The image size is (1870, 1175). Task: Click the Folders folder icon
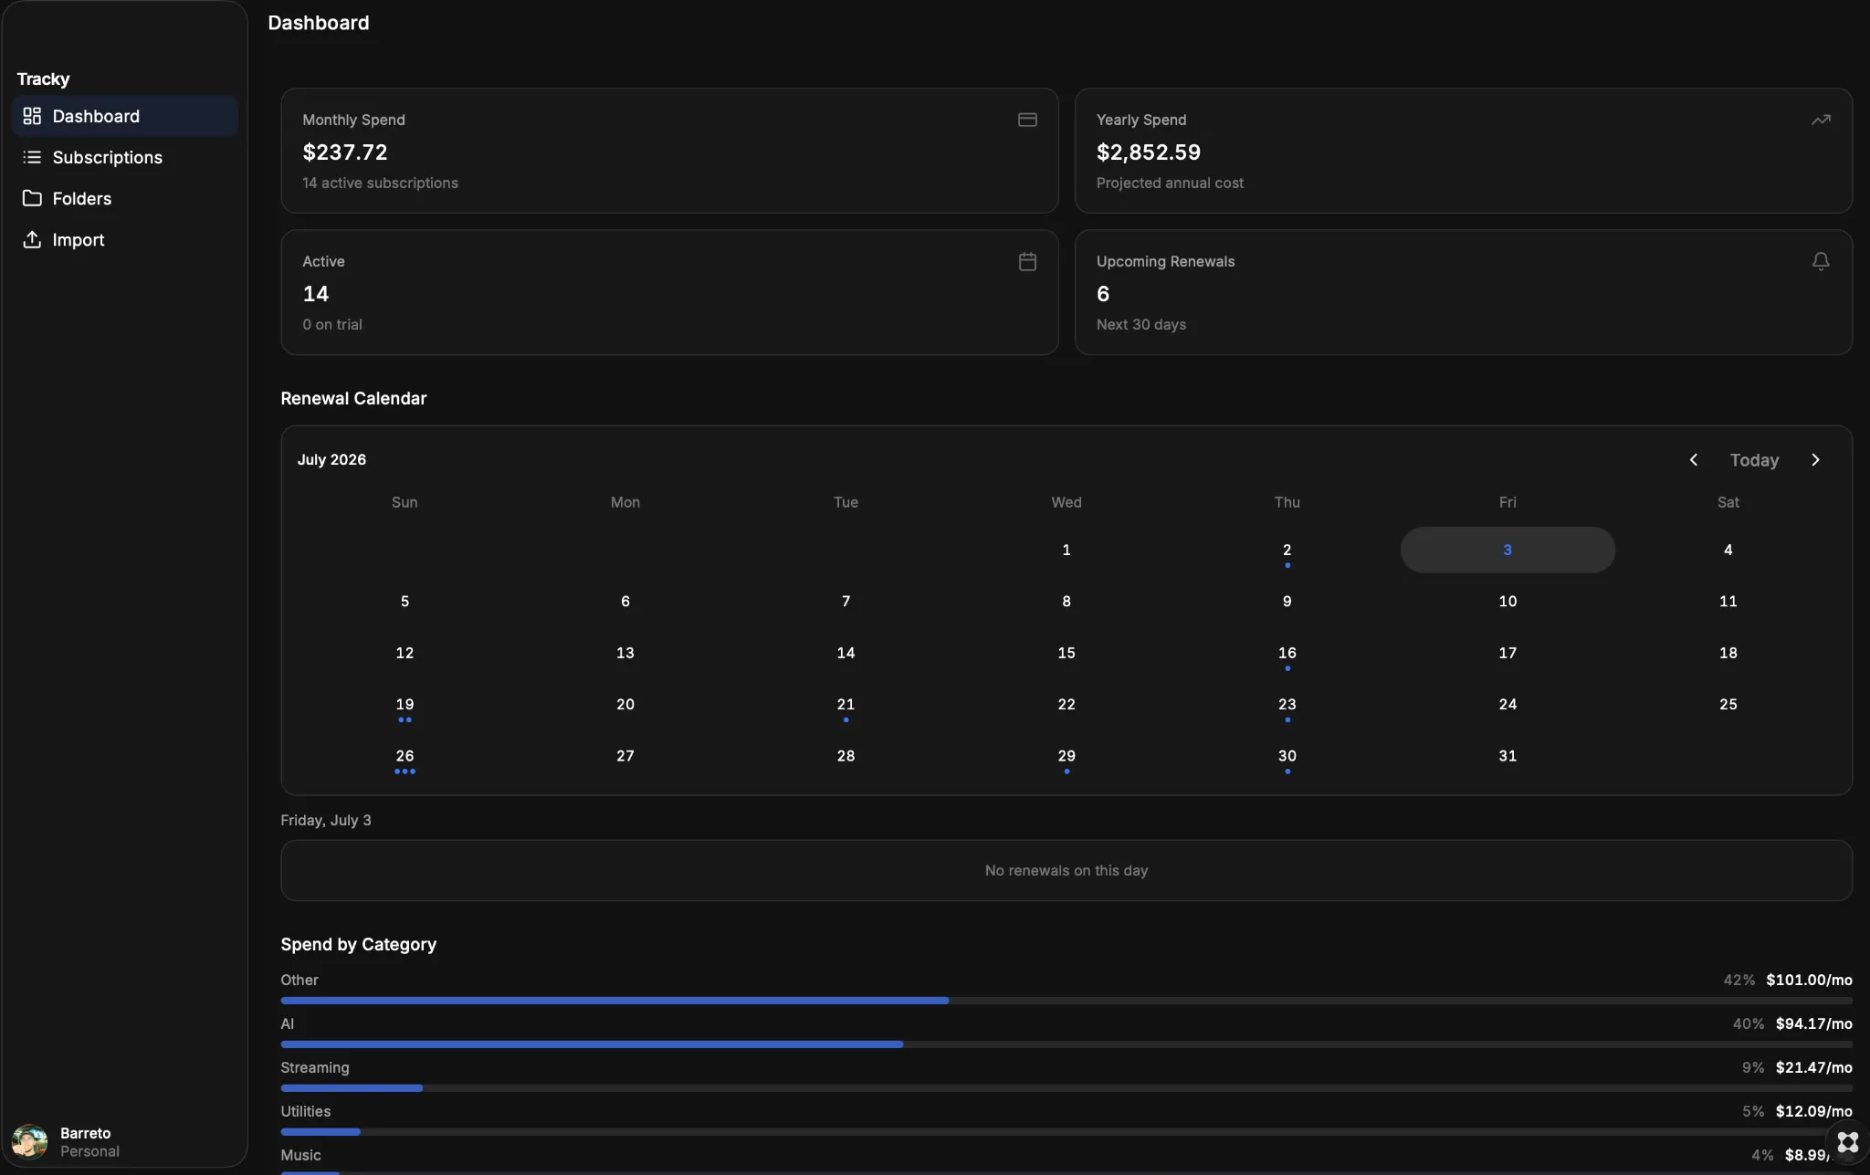tap(32, 198)
